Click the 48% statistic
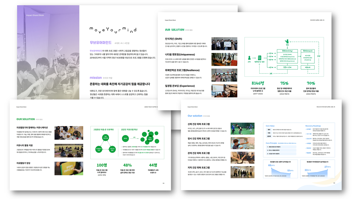353x199 pixels. tap(127, 165)
